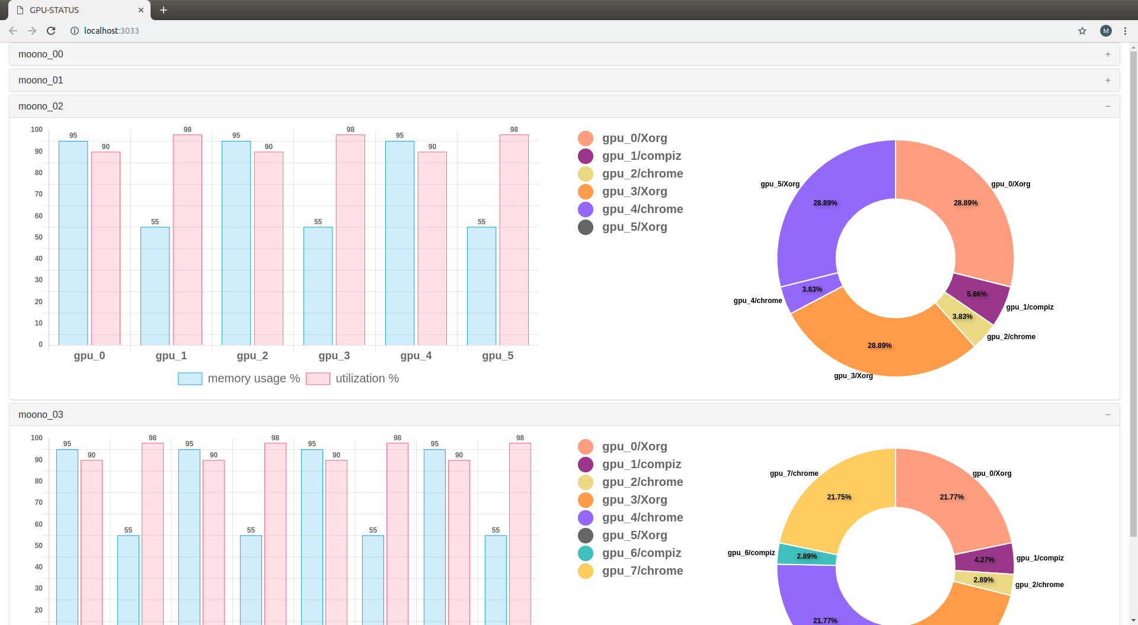
Task: Click gpu_1/compiz 4.27% slice in moono_03 donut
Action: click(984, 559)
